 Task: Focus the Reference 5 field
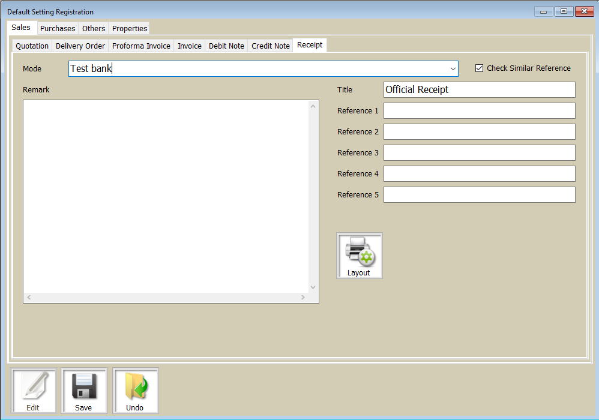click(480, 195)
